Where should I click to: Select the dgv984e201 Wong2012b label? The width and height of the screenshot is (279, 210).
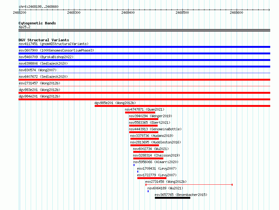pos(39,96)
